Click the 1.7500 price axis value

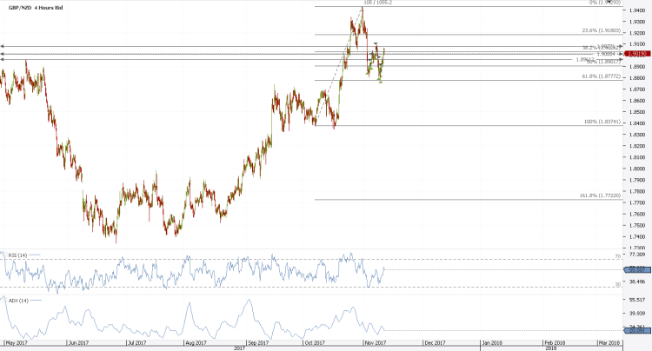pyautogui.click(x=637, y=226)
